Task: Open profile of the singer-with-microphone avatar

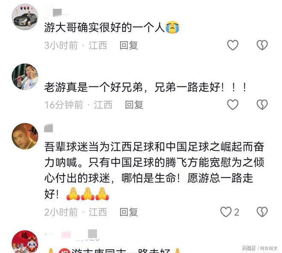Action: coord(25,76)
